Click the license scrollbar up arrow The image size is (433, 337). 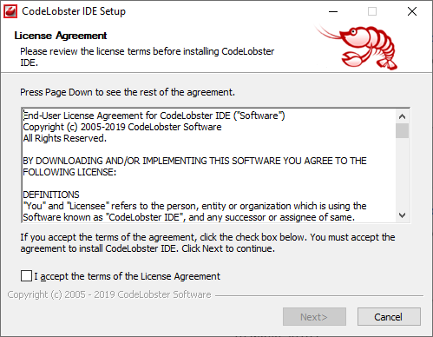pyautogui.click(x=402, y=116)
